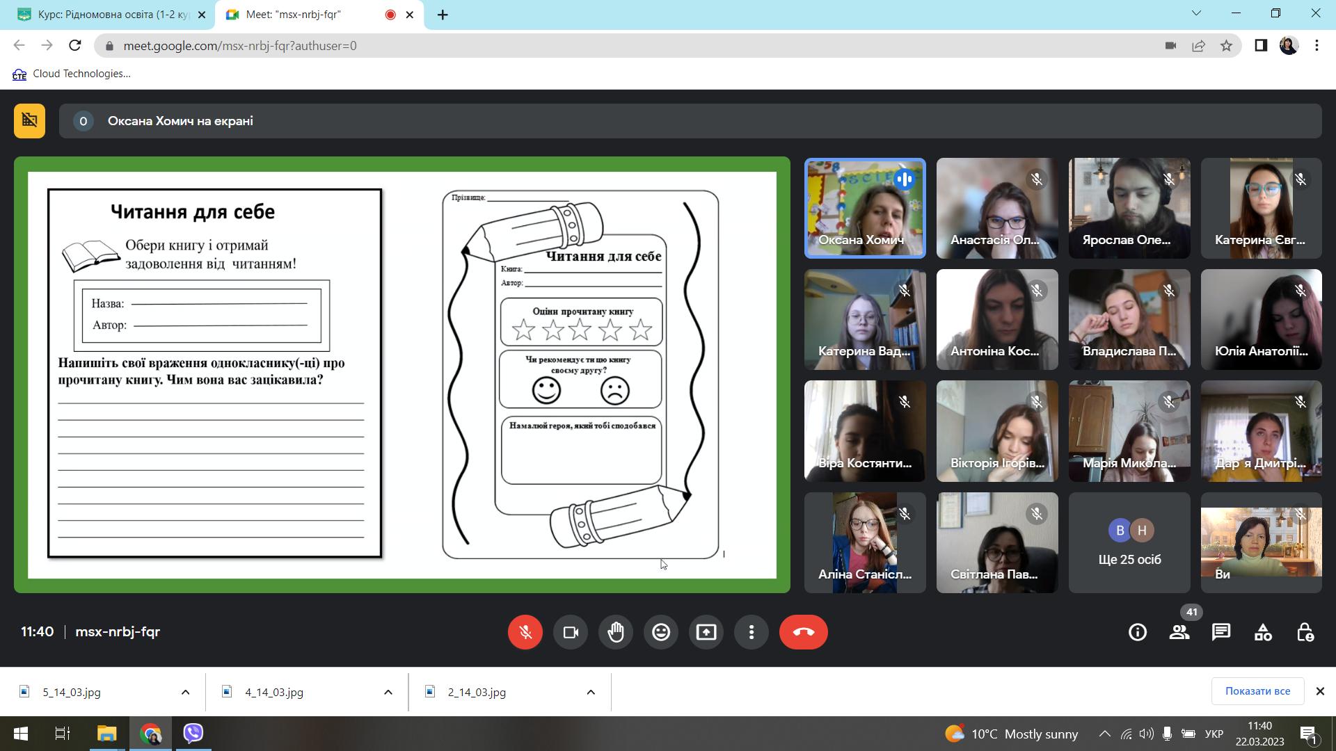Screen dimensions: 1336x751
Task: Open the emoji reactions picker
Action: (660, 632)
